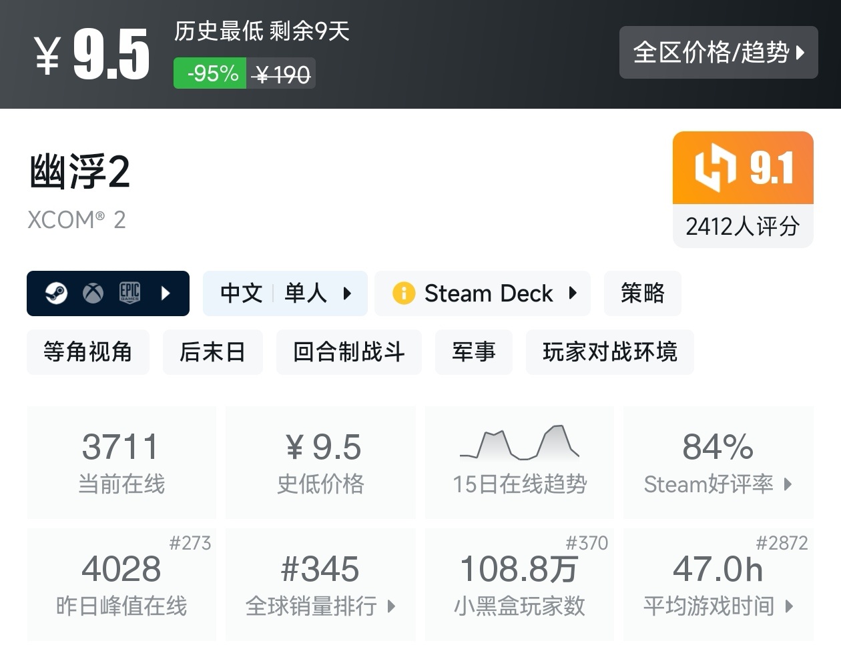Click the ¥9.5 史低价格 stat
This screenshot has height=651, width=841.
(321, 462)
